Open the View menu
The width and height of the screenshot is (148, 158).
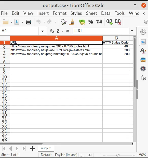(x=28, y=13)
